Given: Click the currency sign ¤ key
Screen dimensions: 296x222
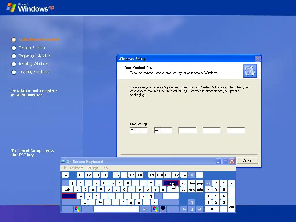Looking at the screenshot, I should click(96, 183).
